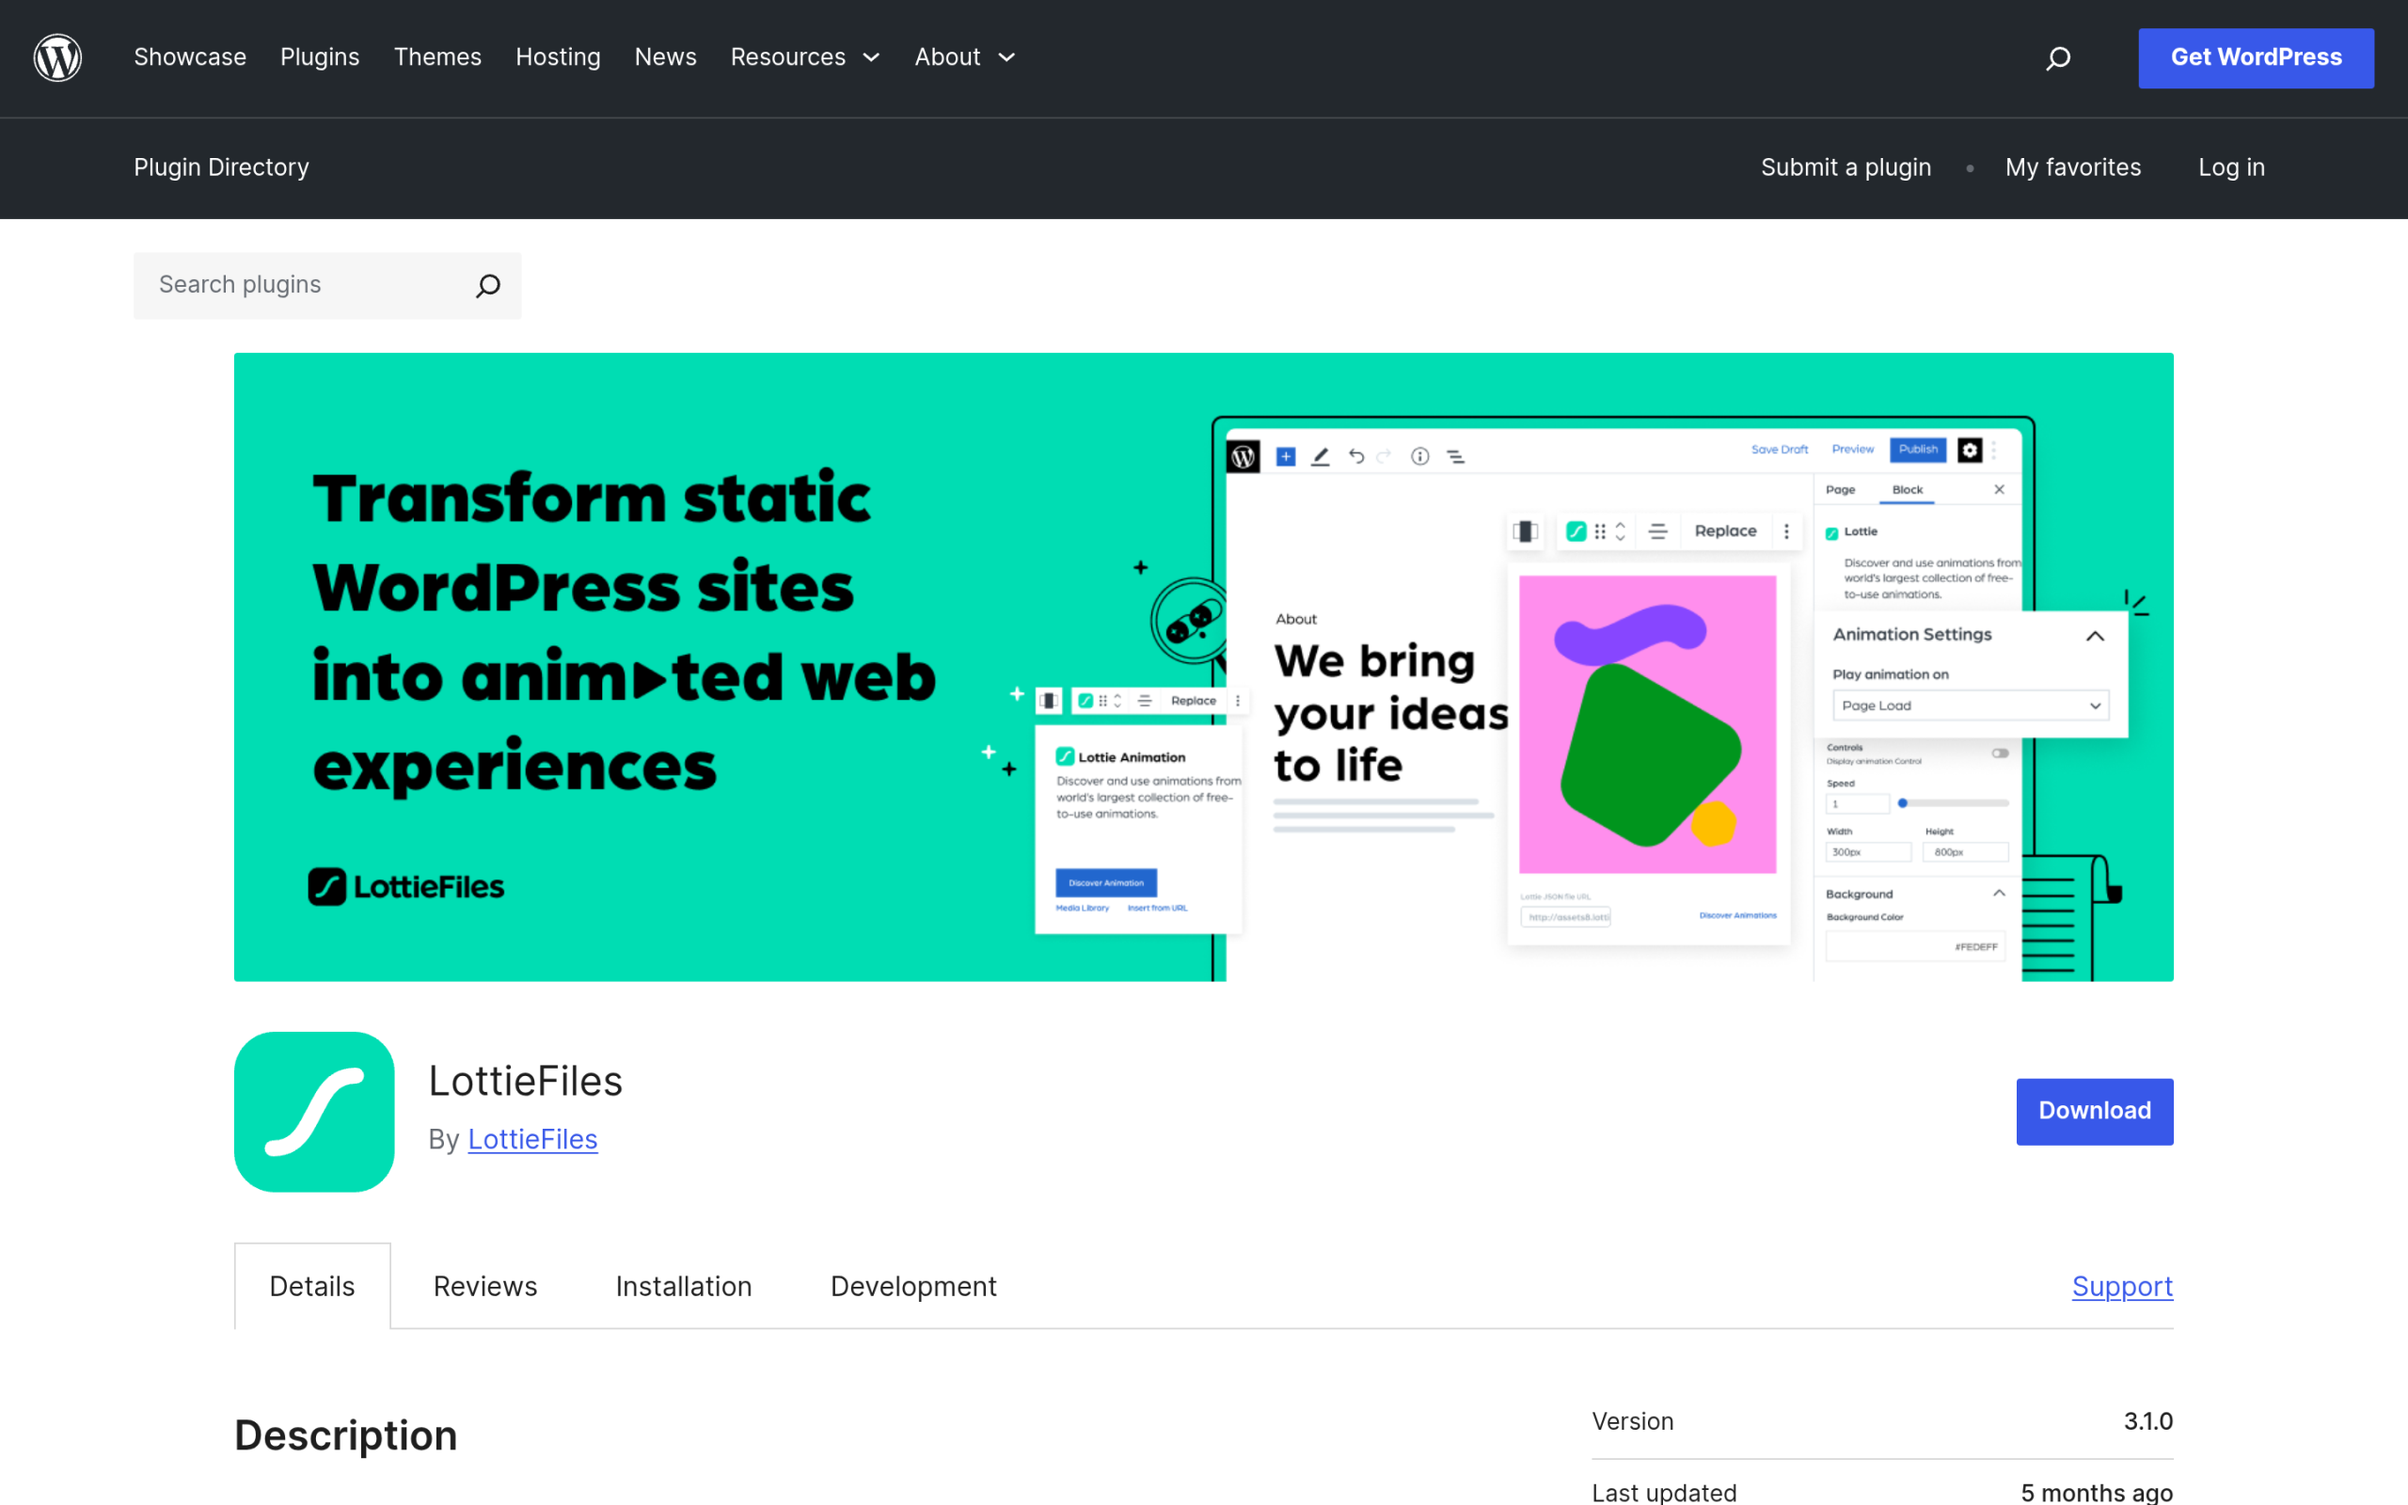Open My favorites link
The image size is (2408, 1505).
(2073, 167)
